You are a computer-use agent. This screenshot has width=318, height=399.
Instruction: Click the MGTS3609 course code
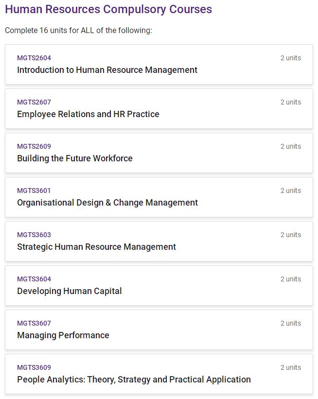[34, 367]
